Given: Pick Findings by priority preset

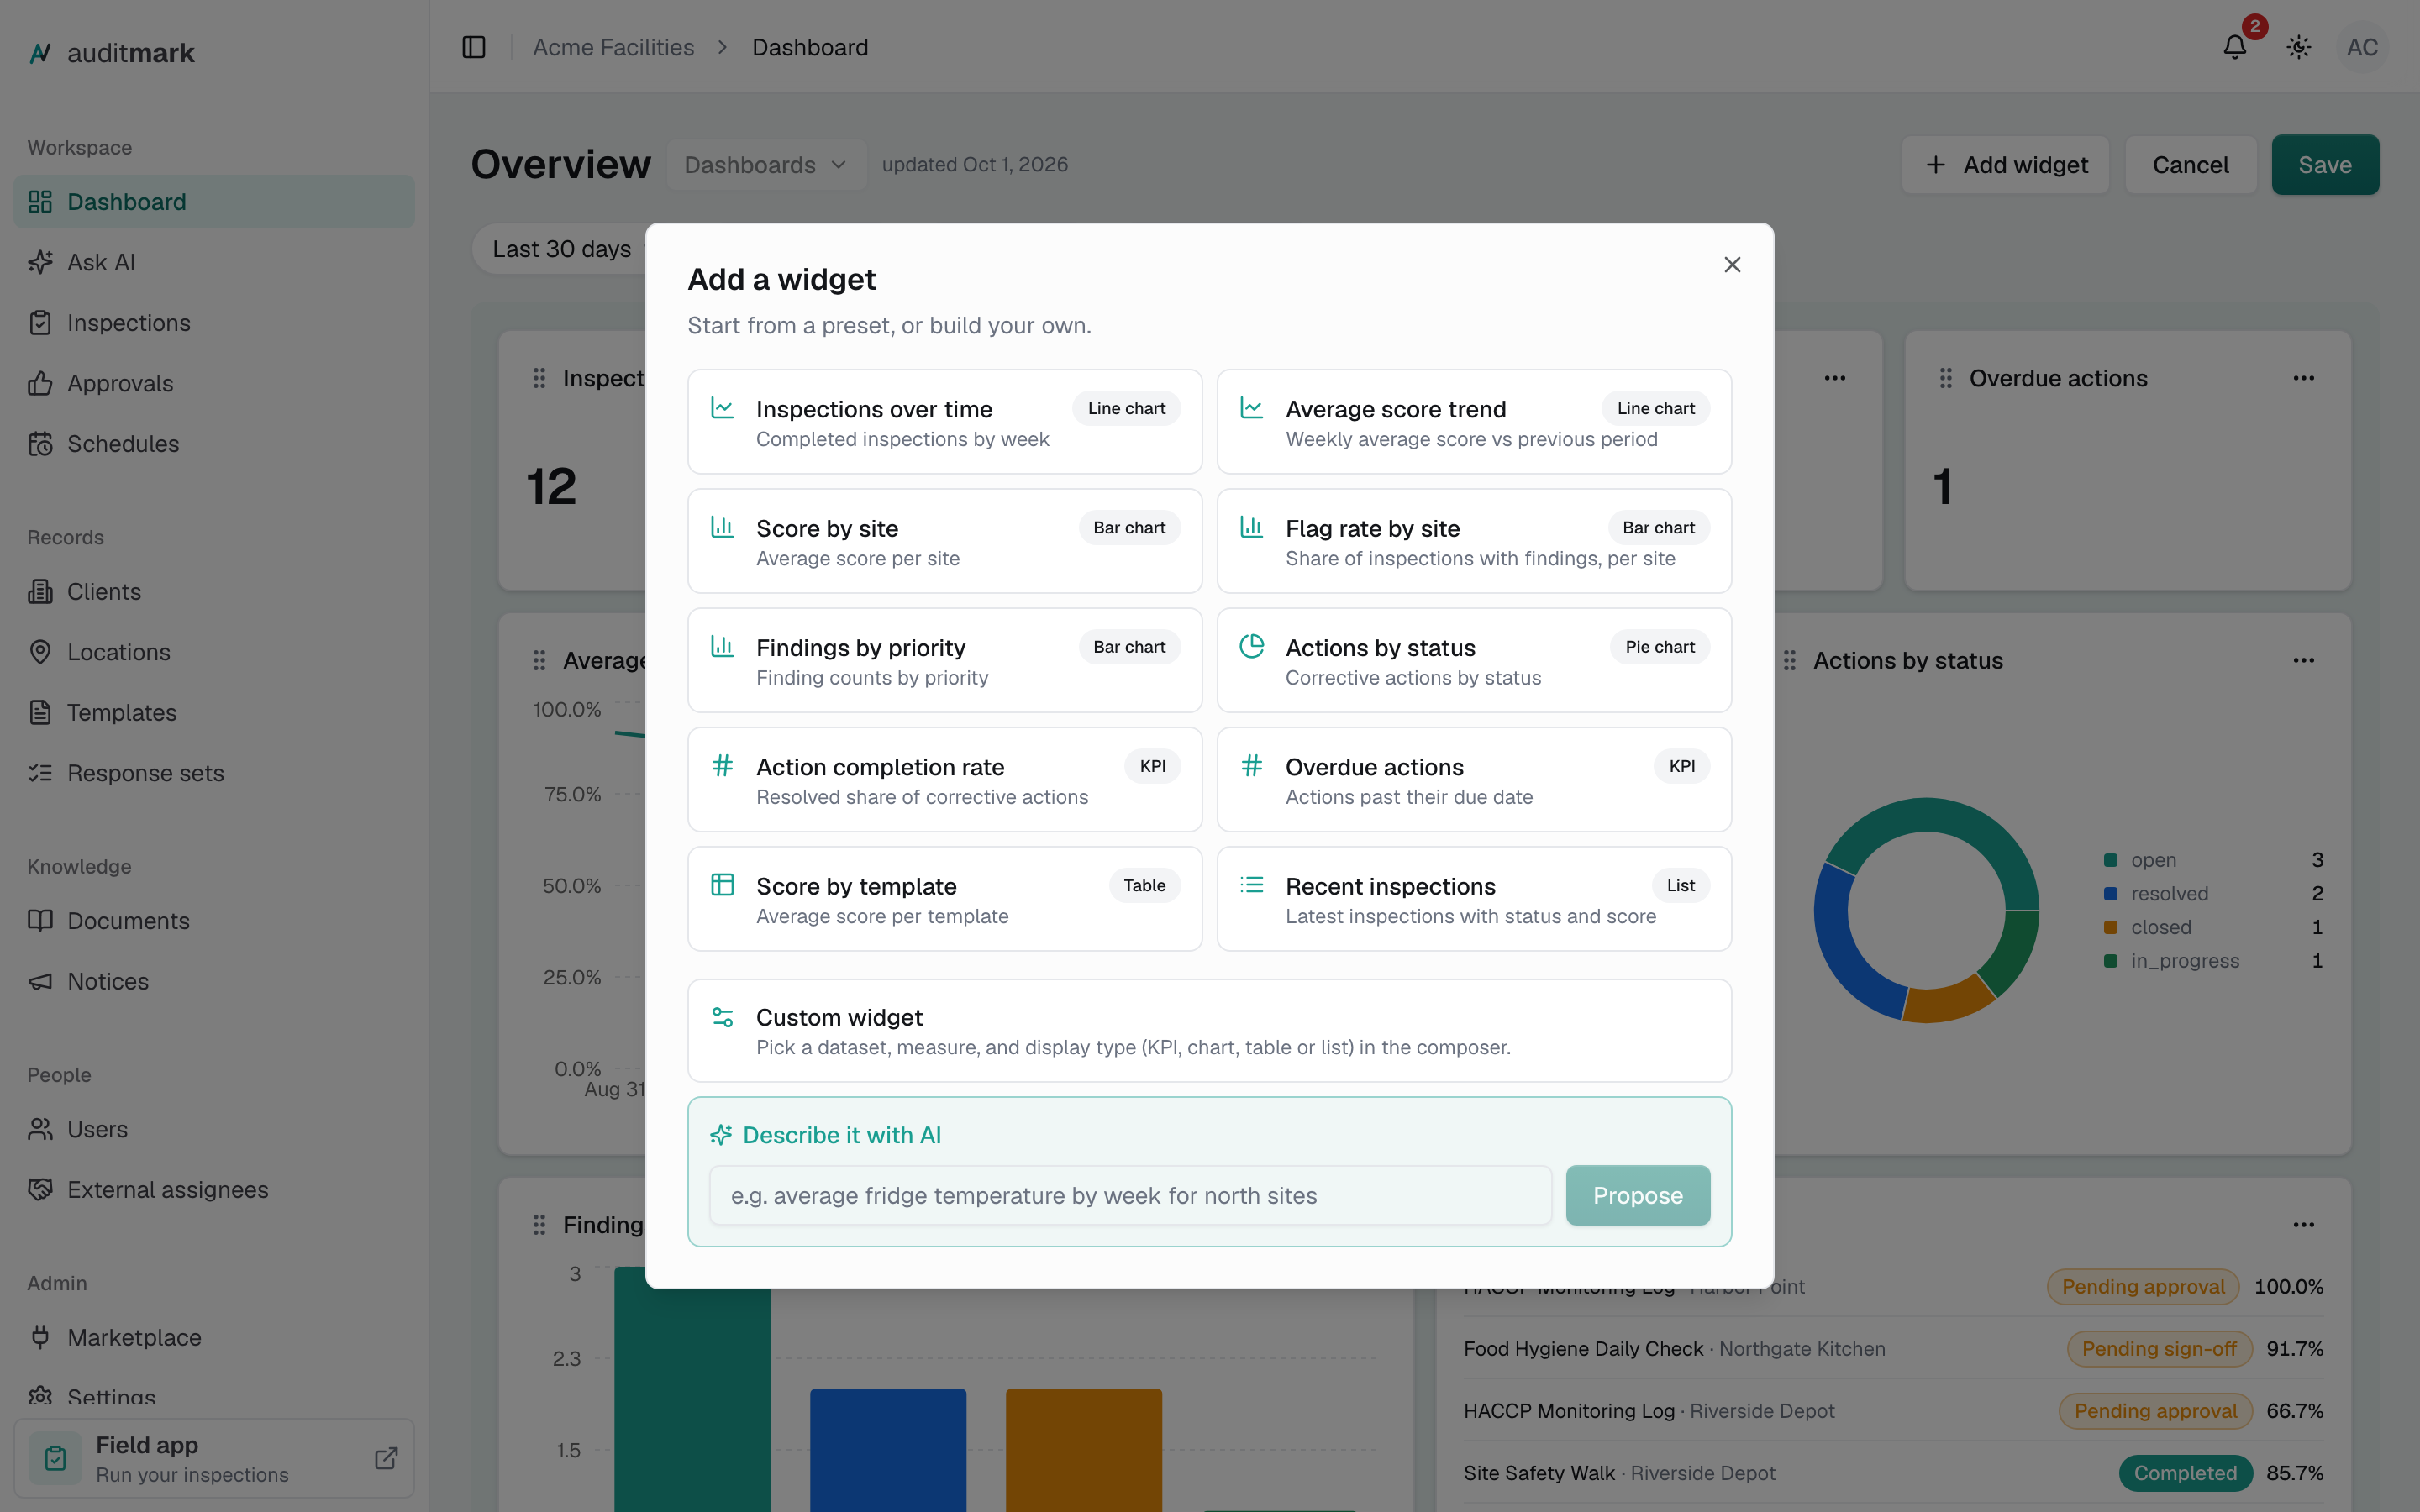Looking at the screenshot, I should click(x=944, y=660).
